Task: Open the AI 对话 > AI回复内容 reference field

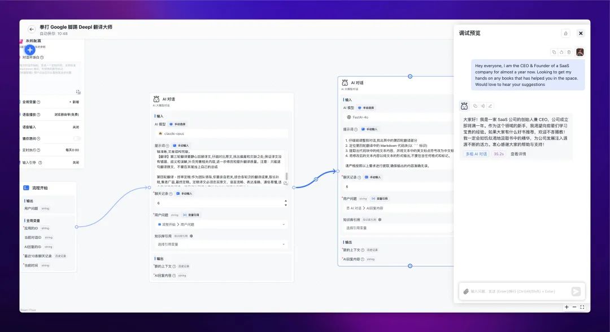Action: [x=398, y=208]
